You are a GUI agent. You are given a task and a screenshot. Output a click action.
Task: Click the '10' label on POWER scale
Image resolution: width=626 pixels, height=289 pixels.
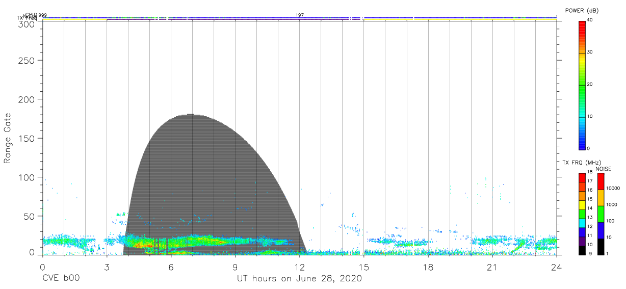click(590, 117)
